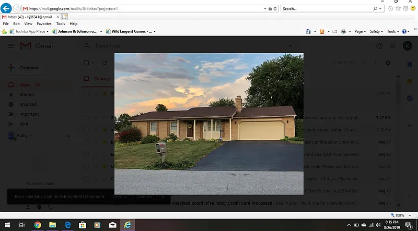
Task: Open the Google apps grid
Action: (x=393, y=46)
